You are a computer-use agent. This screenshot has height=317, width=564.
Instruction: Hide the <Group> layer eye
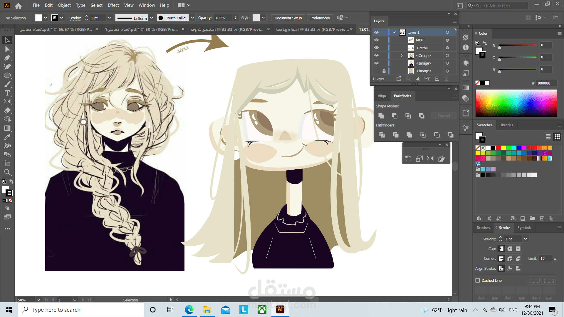coord(376,55)
